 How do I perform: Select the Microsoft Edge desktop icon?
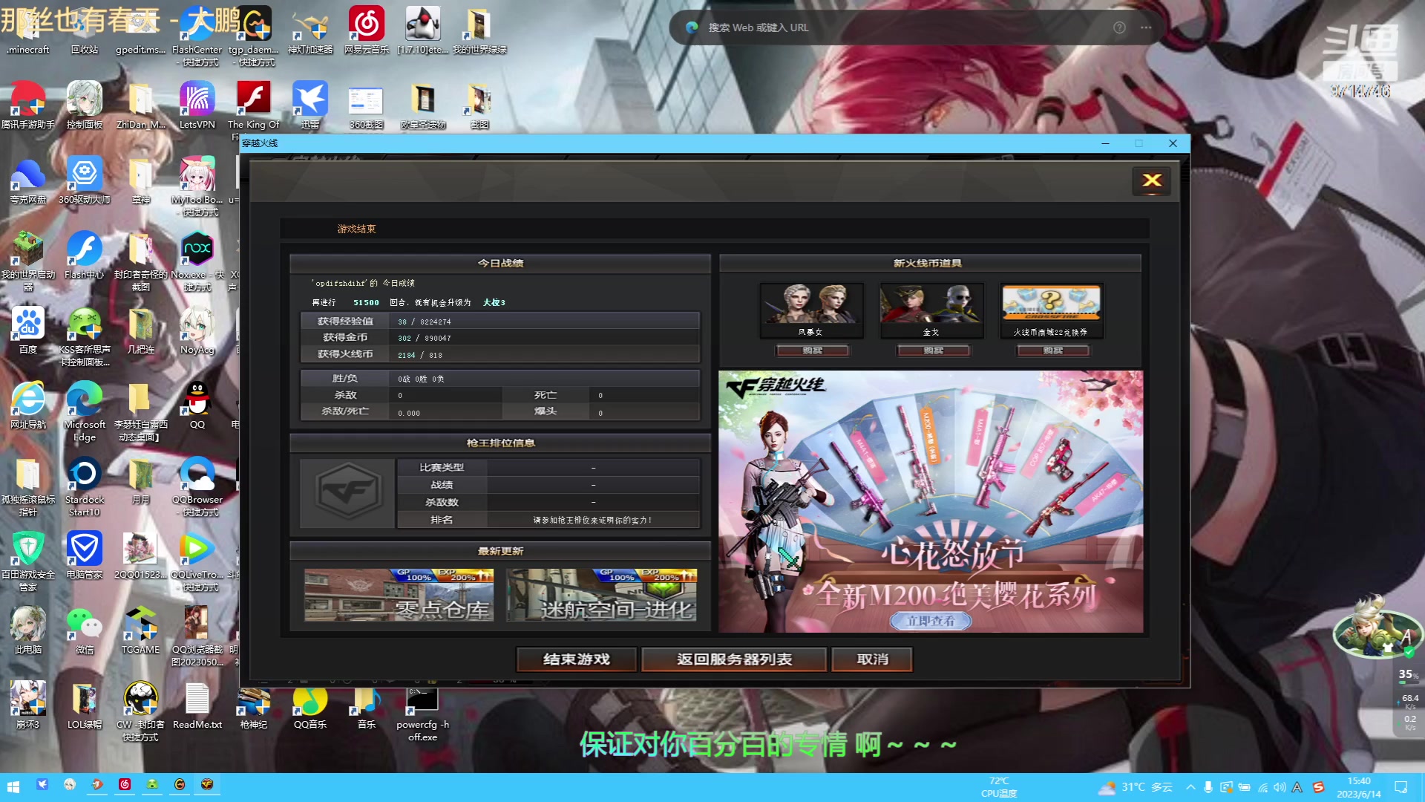pos(85,412)
